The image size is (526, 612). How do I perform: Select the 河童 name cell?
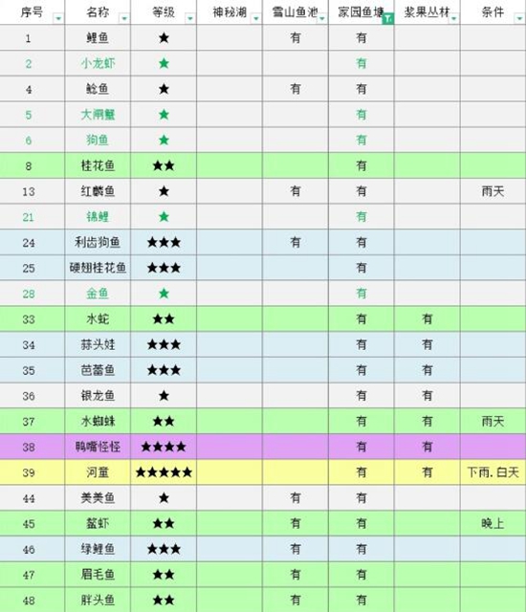[98, 472]
